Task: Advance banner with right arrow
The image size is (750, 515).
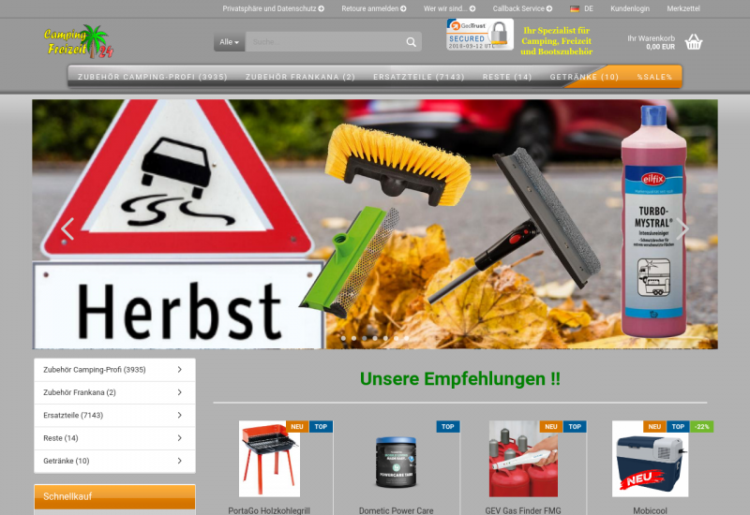Action: 683,228
